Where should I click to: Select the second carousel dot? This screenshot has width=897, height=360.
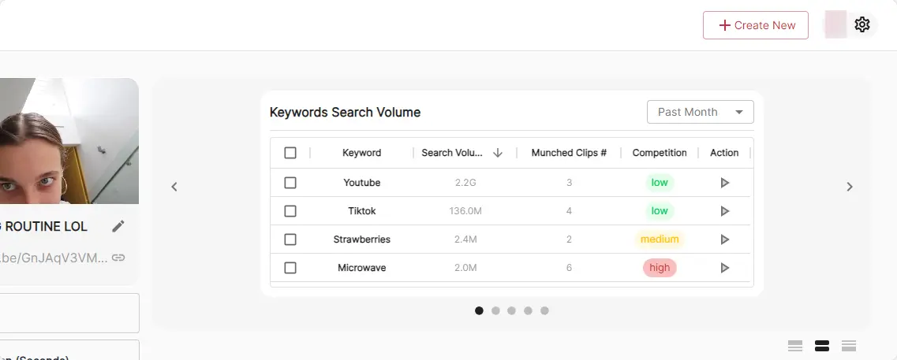coord(495,310)
